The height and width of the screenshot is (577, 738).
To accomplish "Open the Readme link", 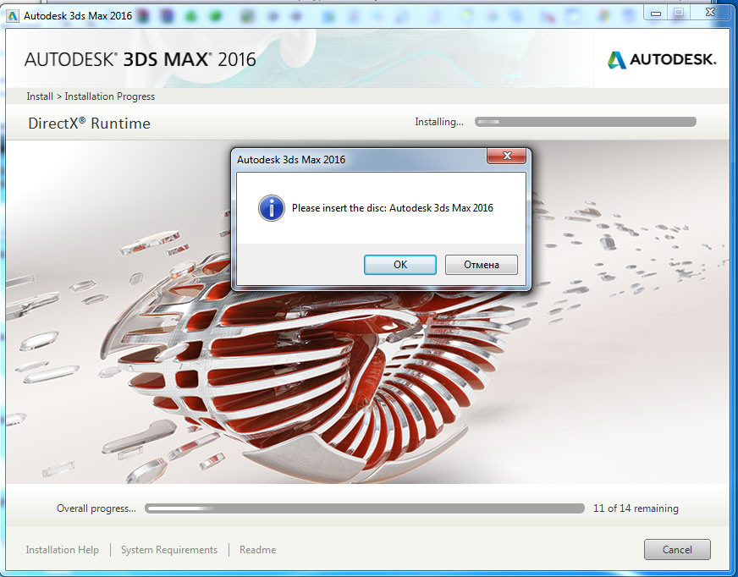I will [x=257, y=550].
